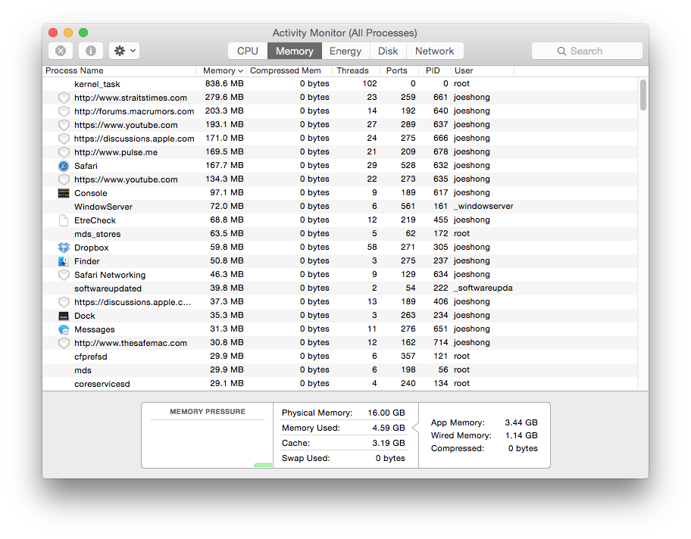Sort by the Ports column header
Viewport: 691px width, 539px height.
click(x=396, y=70)
